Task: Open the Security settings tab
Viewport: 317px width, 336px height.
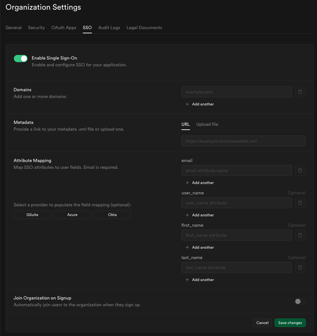Action: (36, 28)
